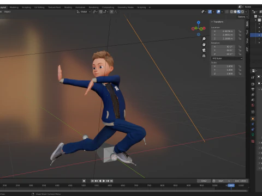The image size is (262, 196).
Task: Open the Output properties tab icon
Action: pyautogui.click(x=253, y=89)
